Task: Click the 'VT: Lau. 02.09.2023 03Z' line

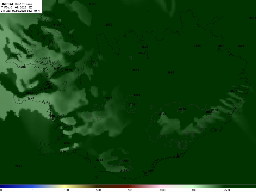Action: (x=16, y=11)
